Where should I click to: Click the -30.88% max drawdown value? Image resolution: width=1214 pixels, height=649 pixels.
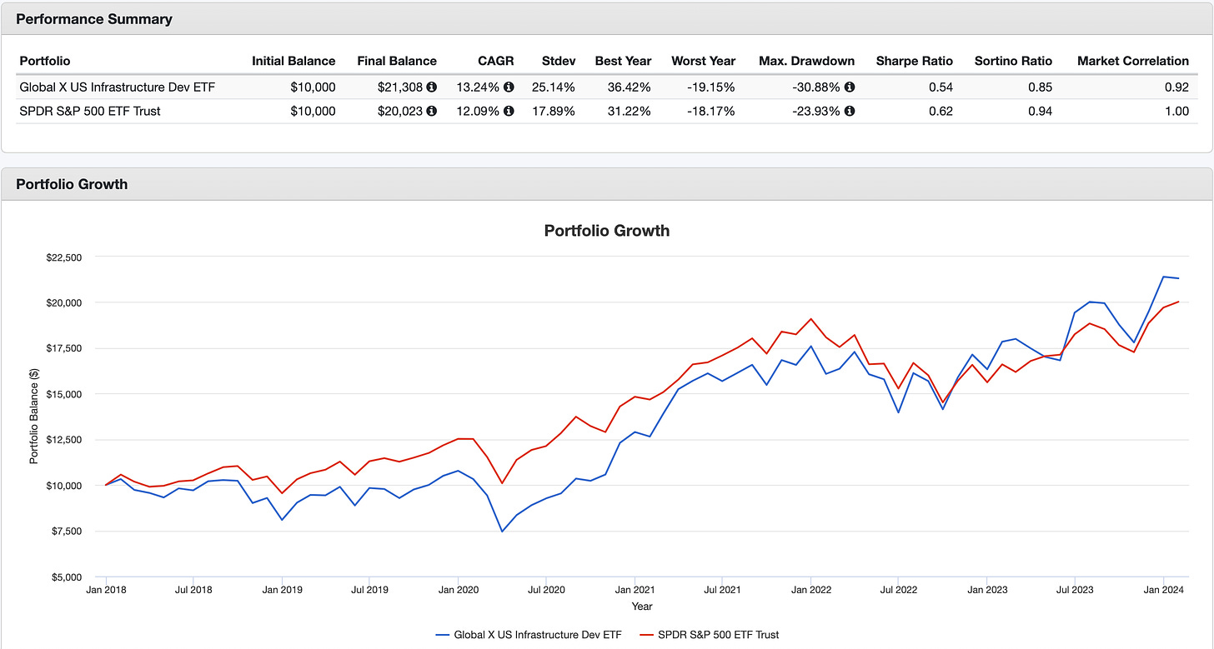[817, 87]
